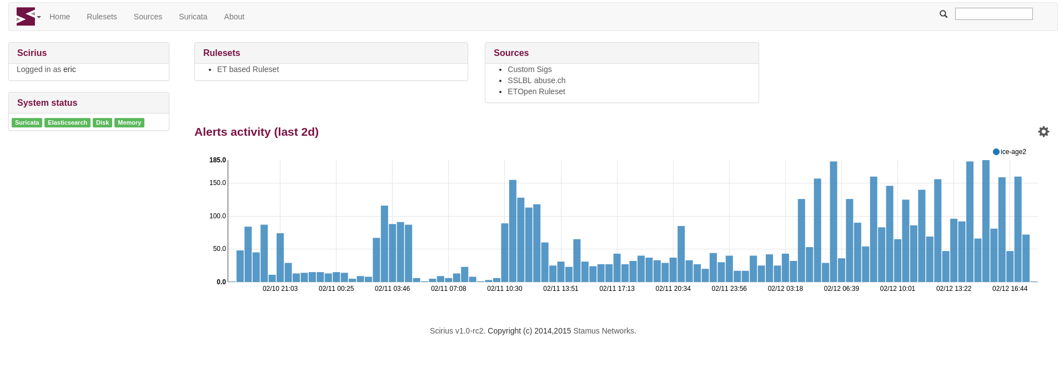Viewport: 1064px width, 369px height.
Task: Click the Sources panel heading
Action: [x=511, y=53]
